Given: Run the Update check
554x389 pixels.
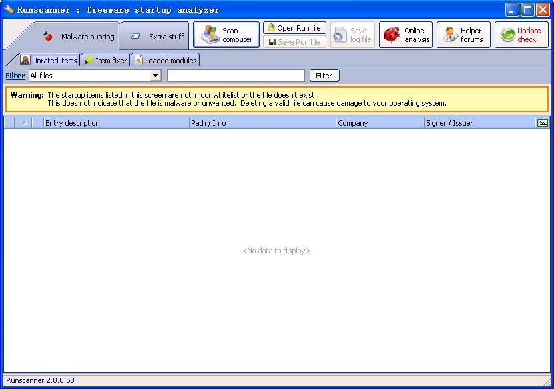Looking at the screenshot, I should click(521, 35).
